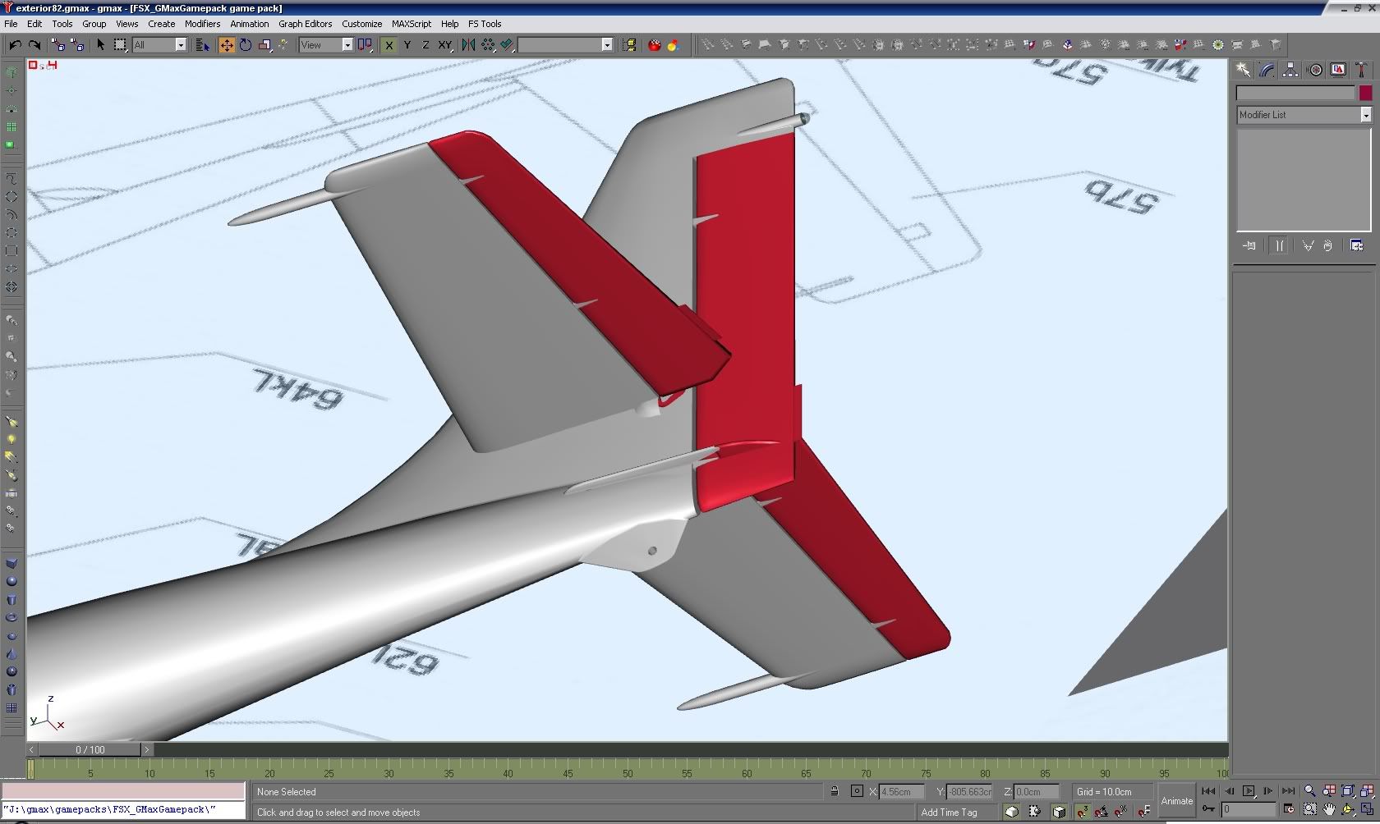Click the Add Time Tag label
Screen dimensions: 1380x824
pos(949,813)
